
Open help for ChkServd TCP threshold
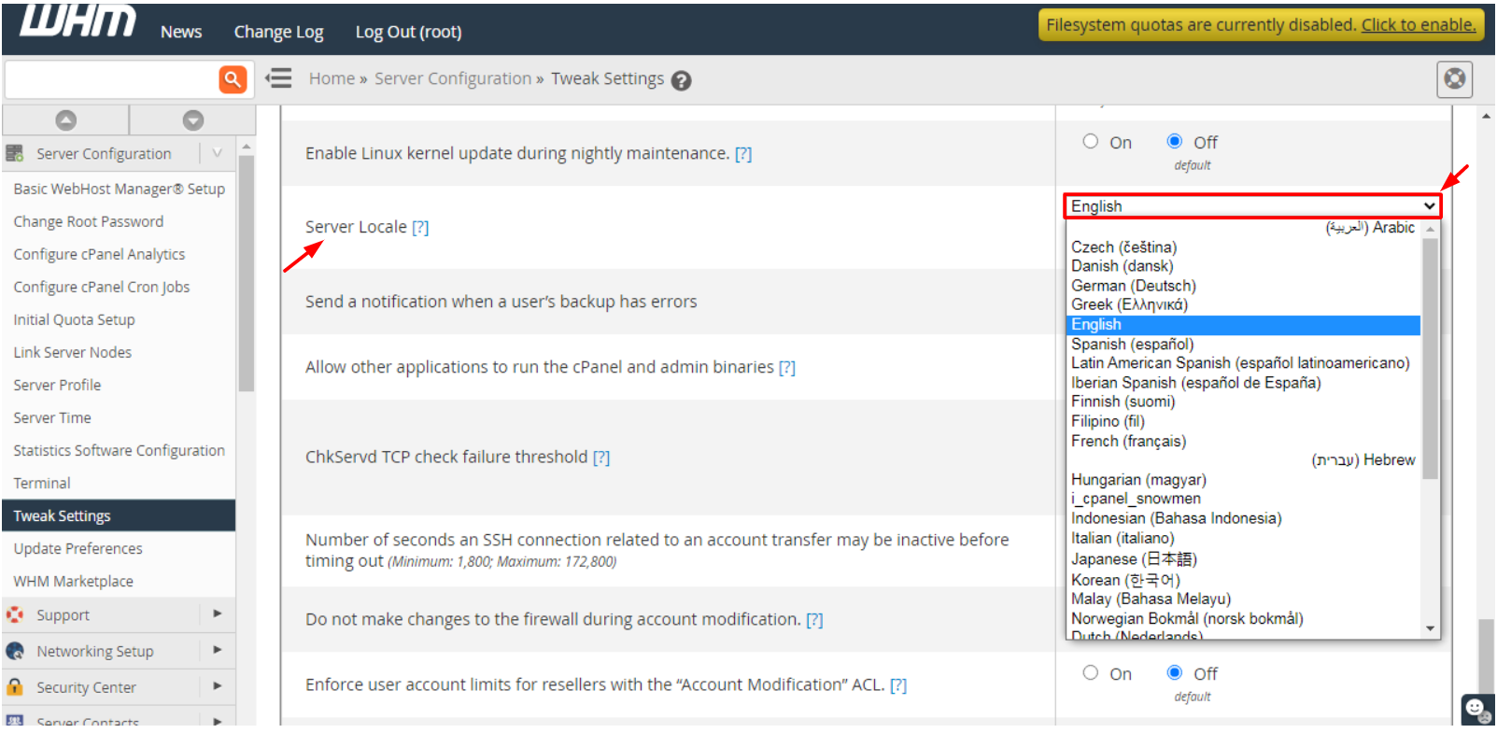click(x=601, y=458)
